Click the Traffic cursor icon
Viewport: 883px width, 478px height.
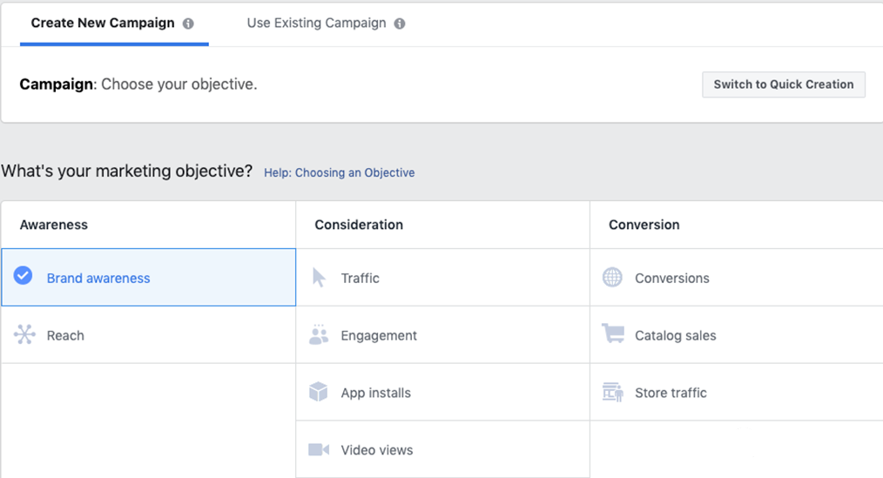[319, 278]
